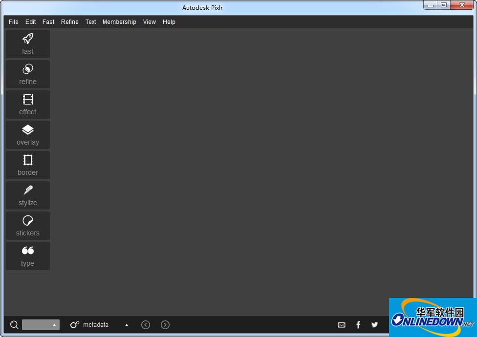Open the Help menu
The width and height of the screenshot is (477, 337).
click(x=169, y=22)
